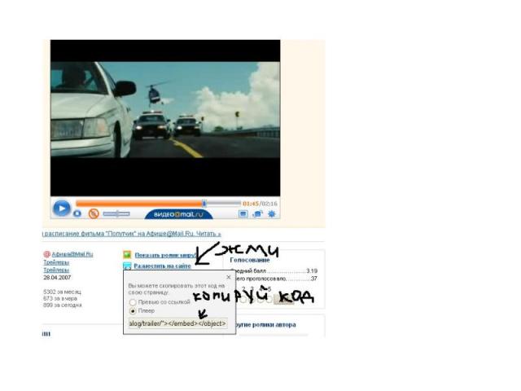Adjust the volume slider
521x391 pixels.
click(116, 213)
